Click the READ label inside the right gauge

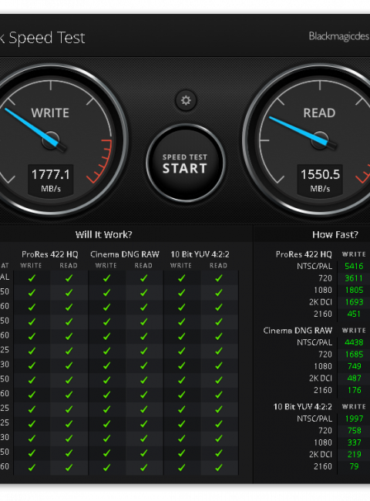click(x=320, y=113)
